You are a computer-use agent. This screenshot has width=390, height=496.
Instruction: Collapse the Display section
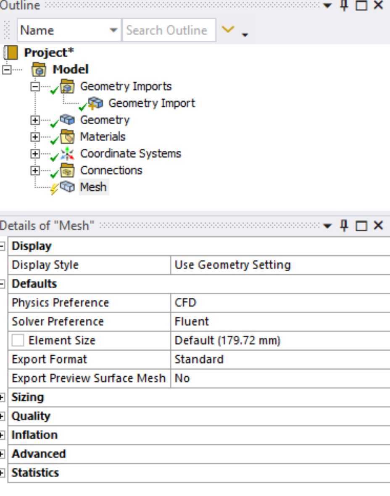[2, 246]
